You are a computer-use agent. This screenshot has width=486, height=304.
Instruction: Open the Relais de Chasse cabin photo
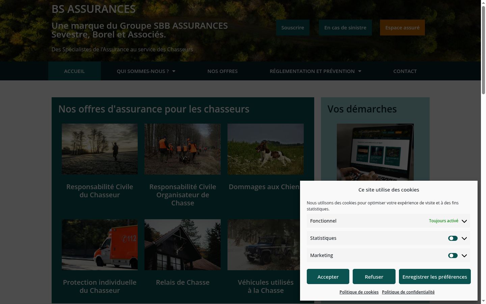coord(183,245)
